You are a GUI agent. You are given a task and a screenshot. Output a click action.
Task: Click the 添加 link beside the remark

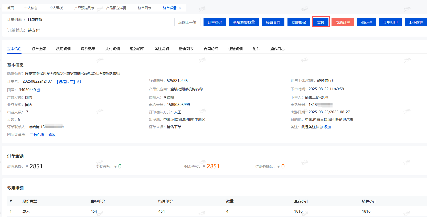tap(327, 127)
